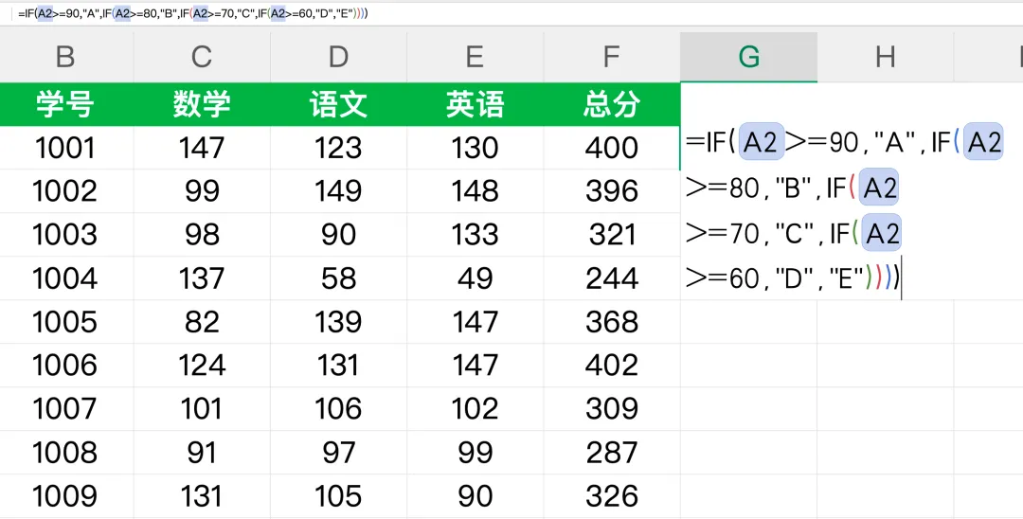Click English score 102 for 1007

coord(475,409)
